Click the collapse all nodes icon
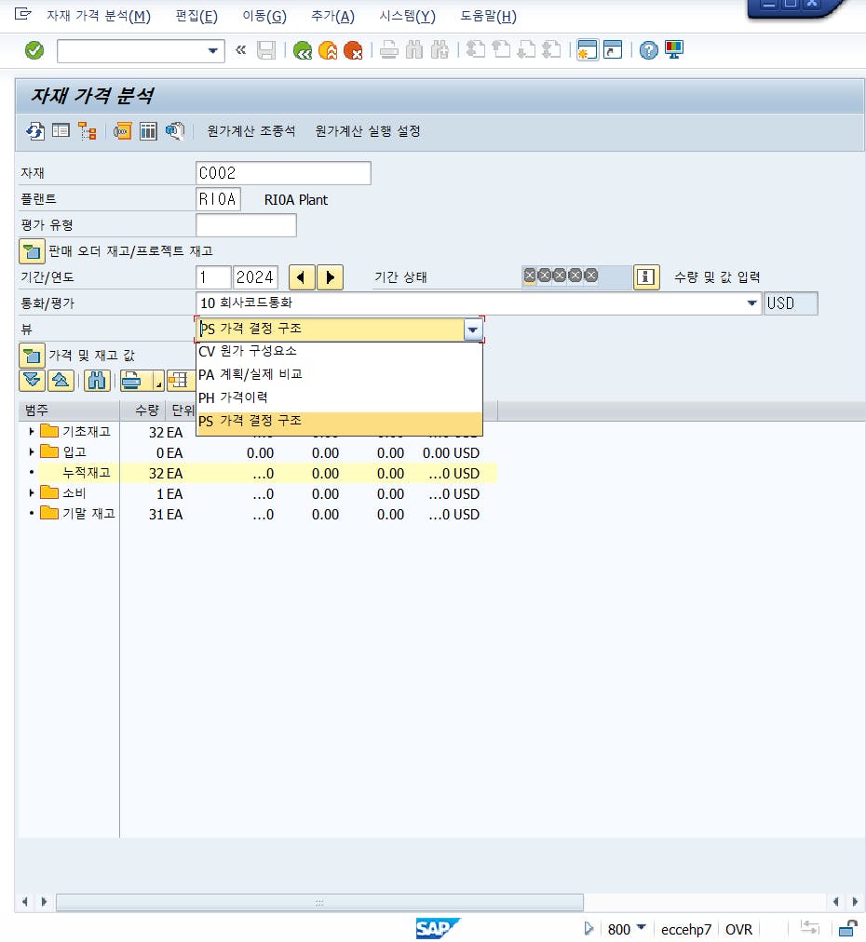The width and height of the screenshot is (866, 942). pos(61,381)
